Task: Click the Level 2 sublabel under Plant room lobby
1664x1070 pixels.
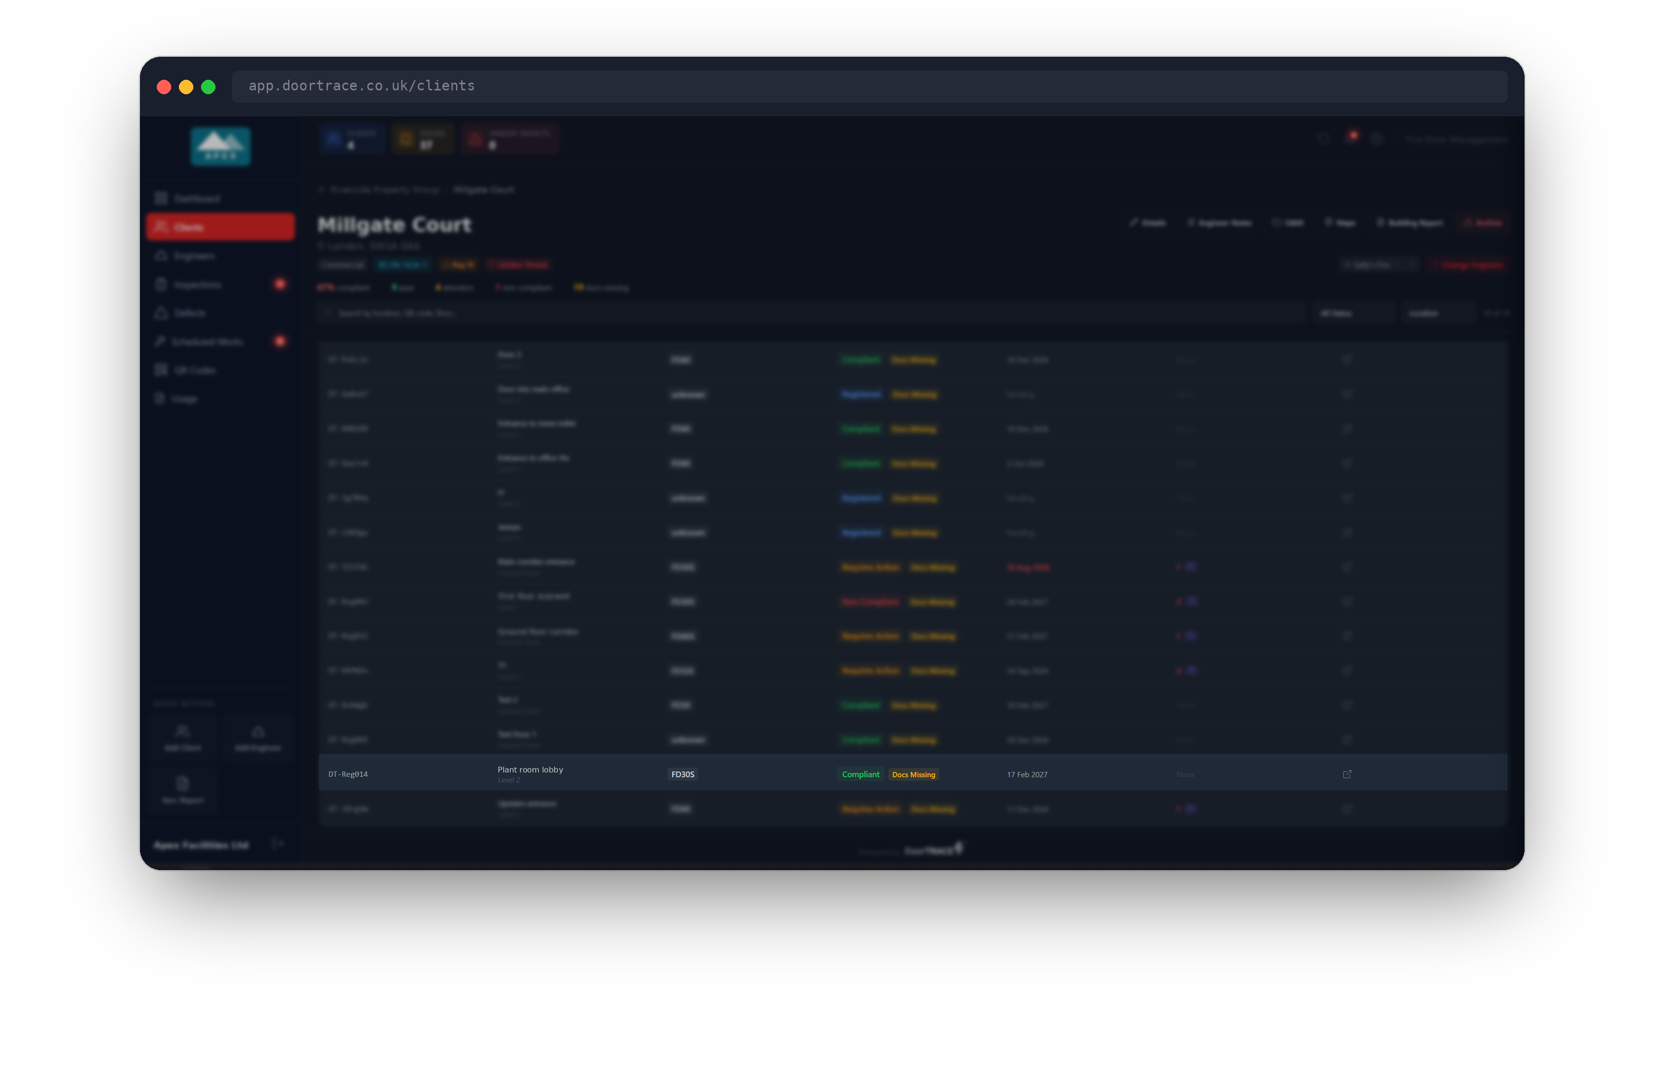Action: (x=508, y=780)
